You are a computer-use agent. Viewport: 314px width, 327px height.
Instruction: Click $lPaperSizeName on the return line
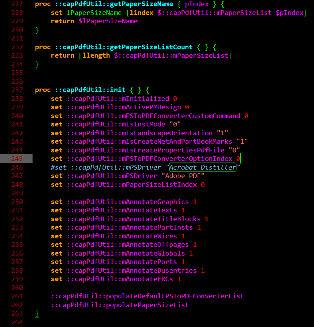(108, 21)
